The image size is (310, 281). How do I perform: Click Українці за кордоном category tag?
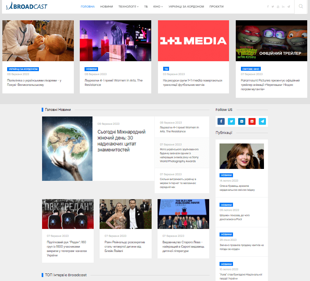coord(23,69)
